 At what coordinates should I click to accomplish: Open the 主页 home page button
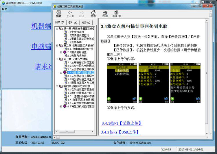(93, 14)
